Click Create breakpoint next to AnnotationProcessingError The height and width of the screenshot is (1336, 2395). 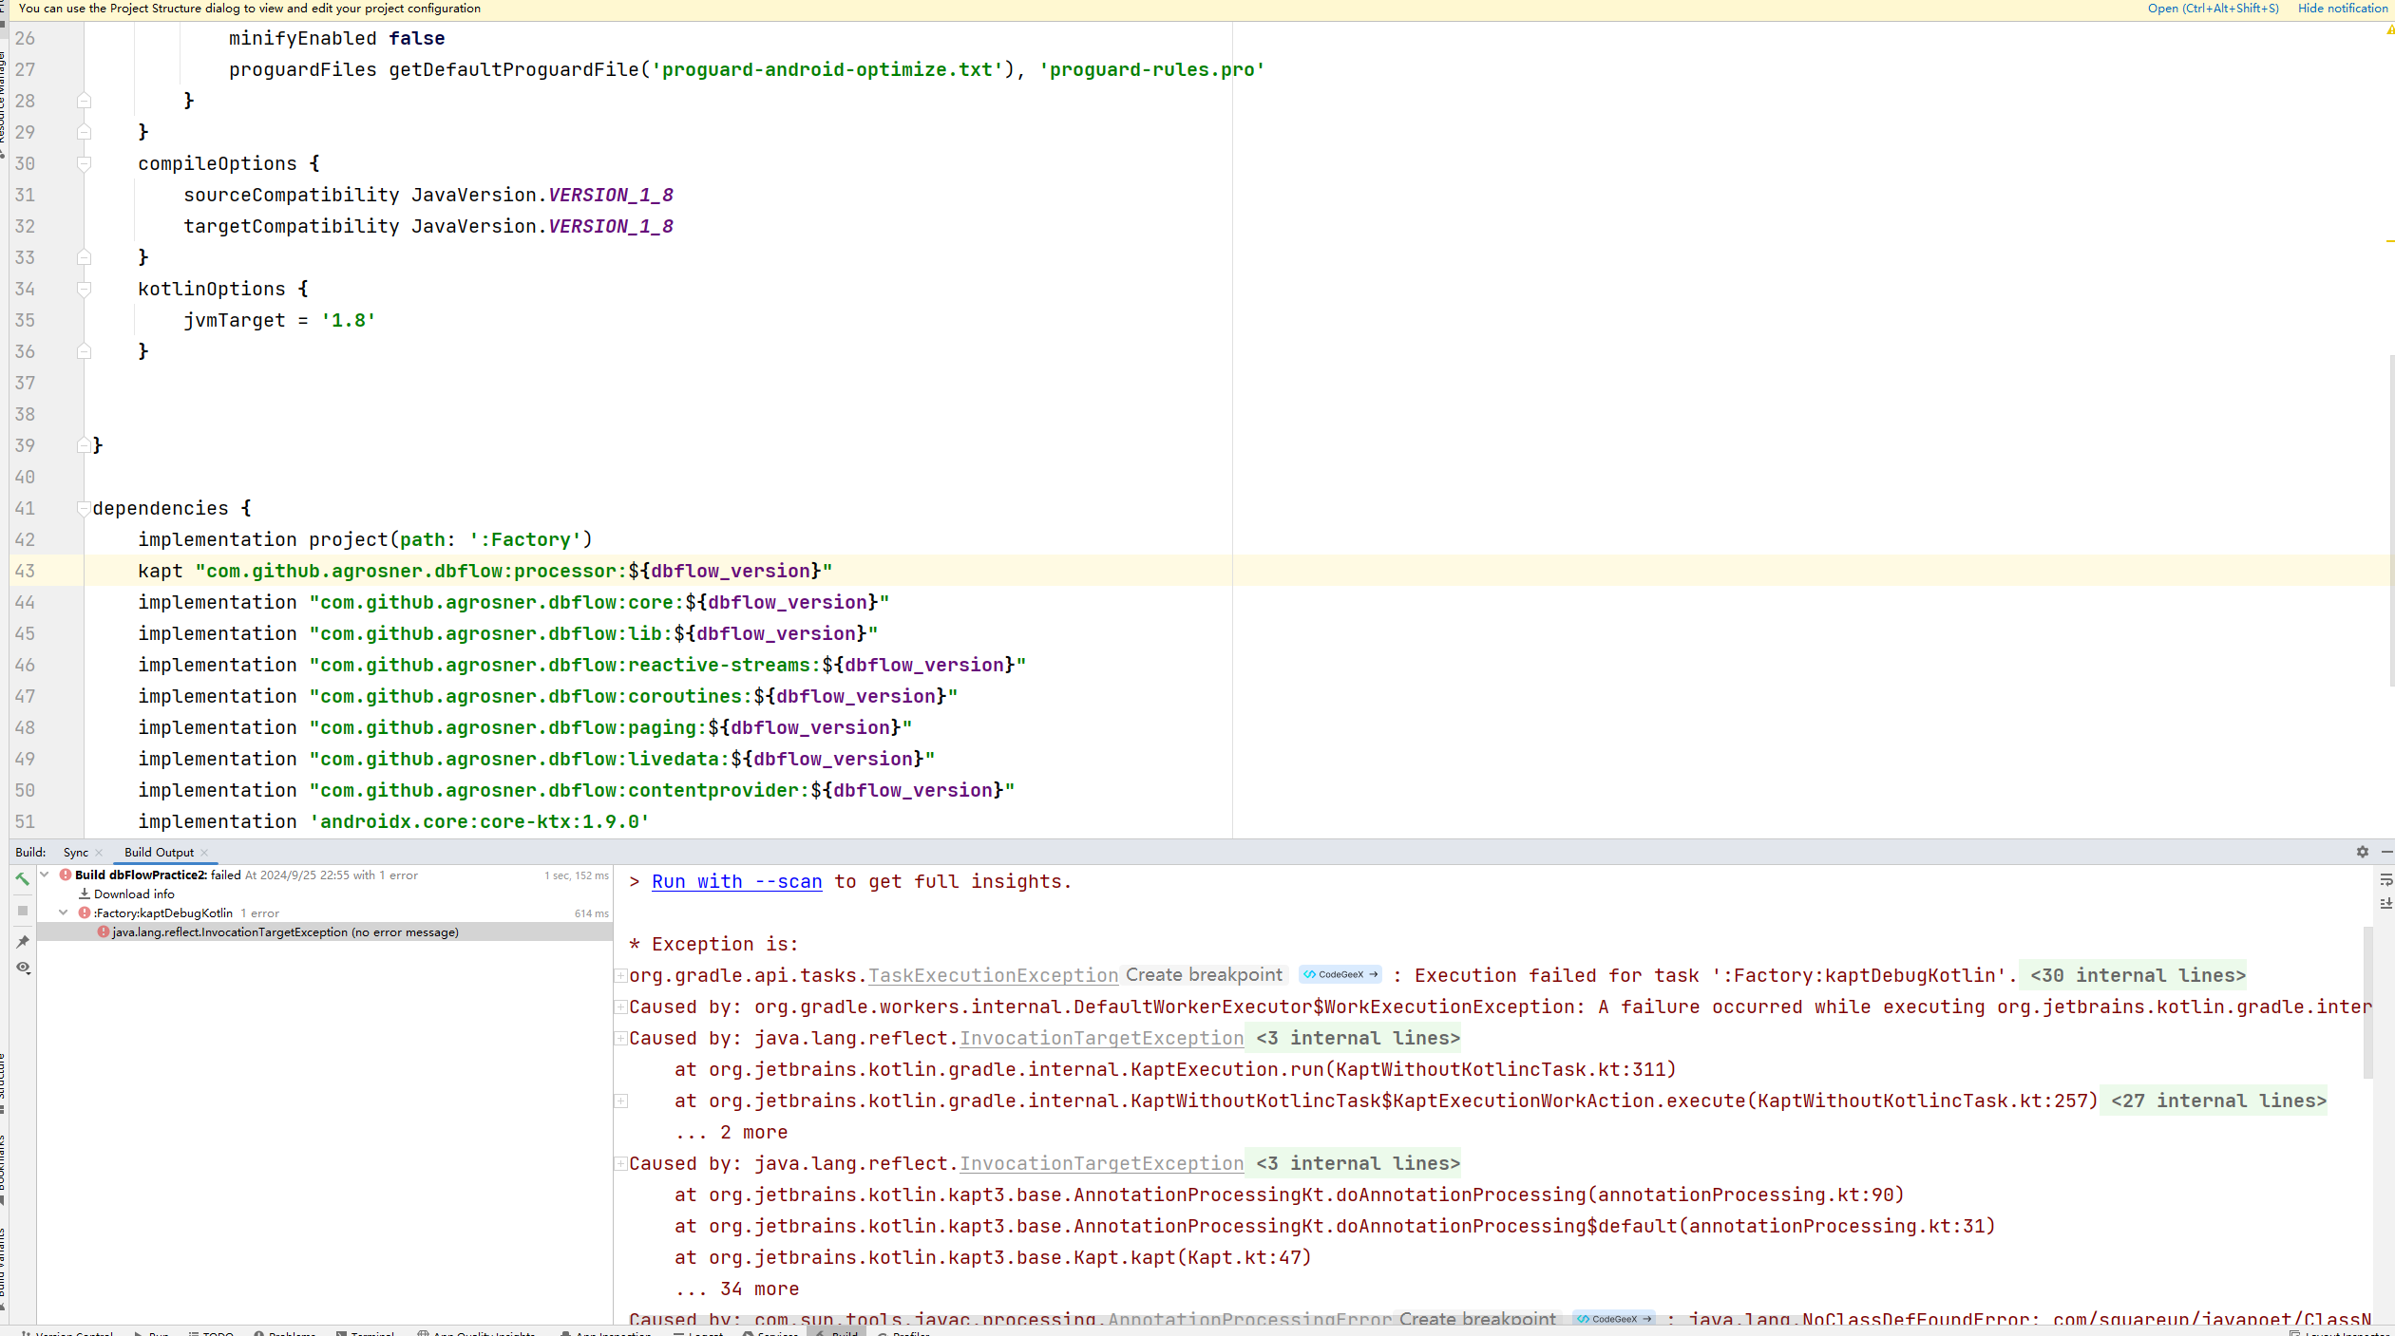[1478, 1318]
